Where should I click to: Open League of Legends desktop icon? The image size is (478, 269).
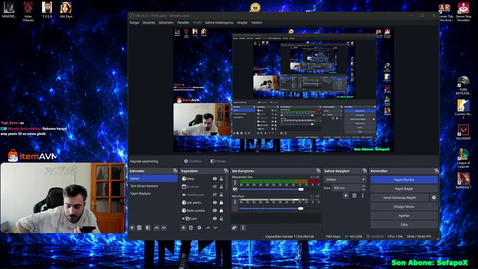[463, 158]
